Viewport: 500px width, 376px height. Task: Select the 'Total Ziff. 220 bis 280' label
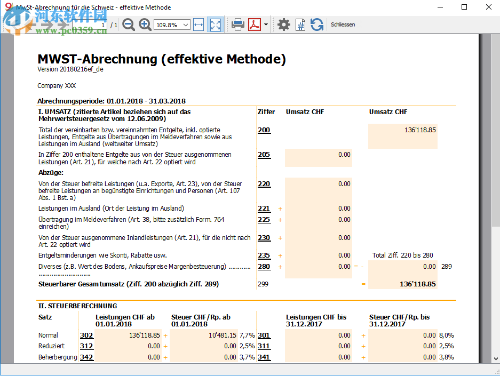[x=403, y=255]
